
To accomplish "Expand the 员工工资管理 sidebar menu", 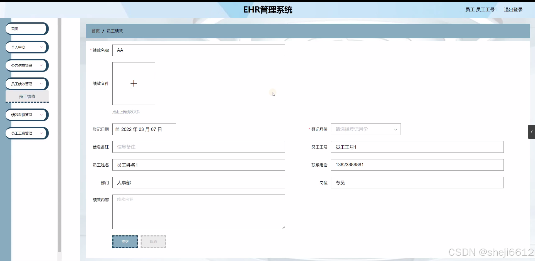I will [x=26, y=133].
